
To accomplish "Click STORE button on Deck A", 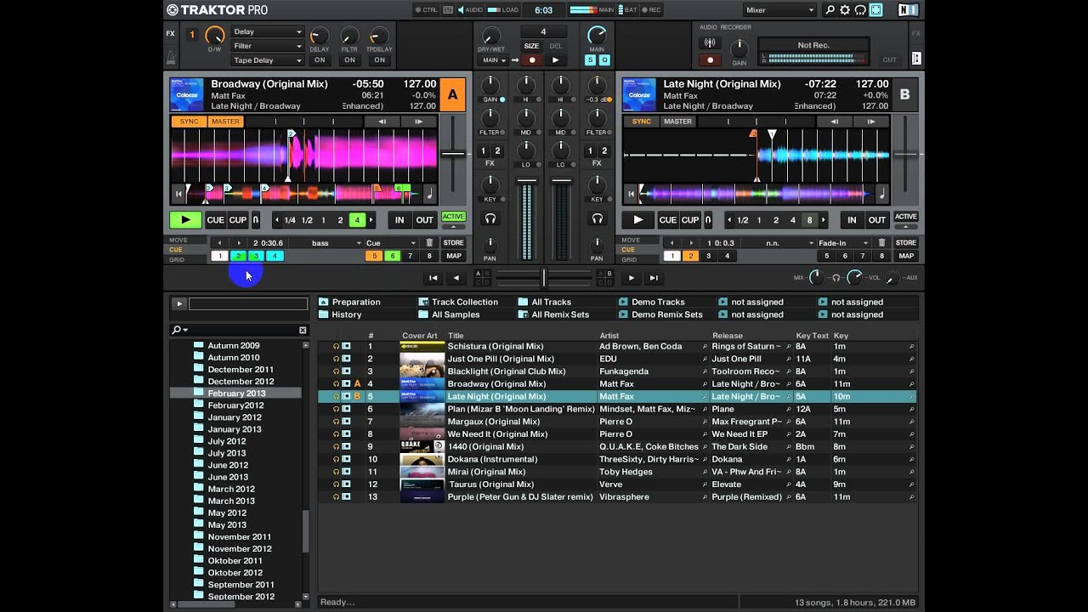I will click(x=453, y=243).
